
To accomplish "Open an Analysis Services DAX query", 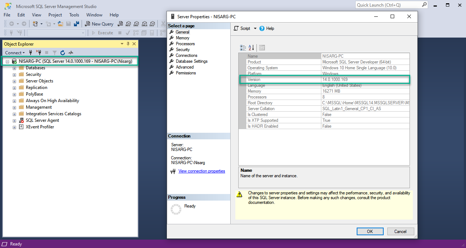I will pyautogui.click(x=152, y=24).
